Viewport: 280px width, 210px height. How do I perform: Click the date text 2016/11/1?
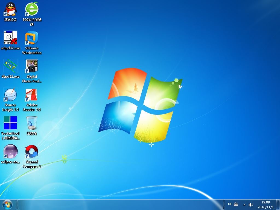[265, 207]
